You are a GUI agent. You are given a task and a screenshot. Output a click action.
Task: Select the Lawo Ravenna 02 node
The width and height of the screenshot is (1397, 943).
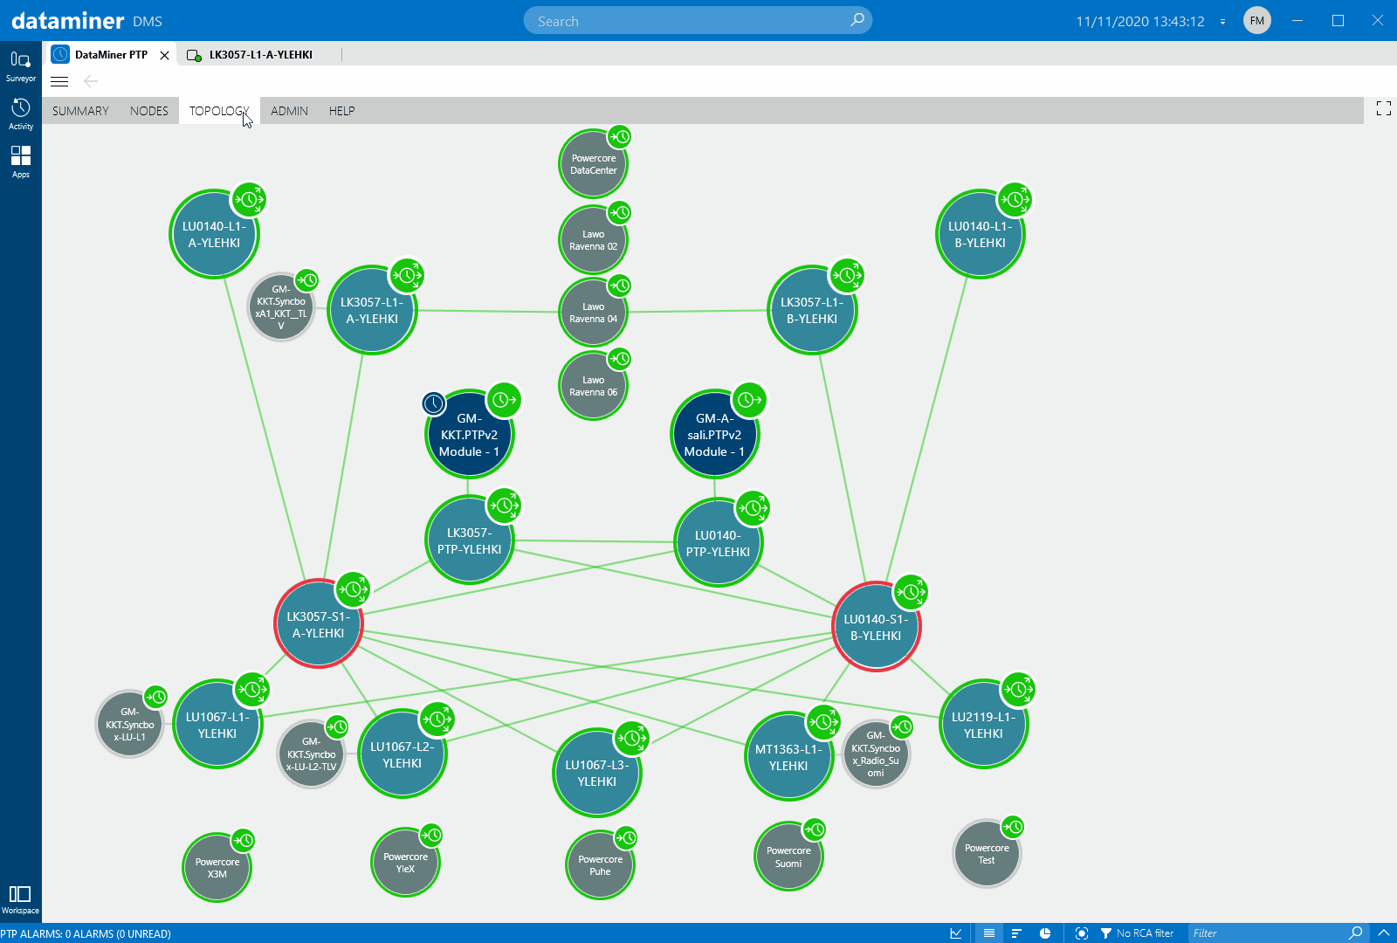tap(593, 240)
